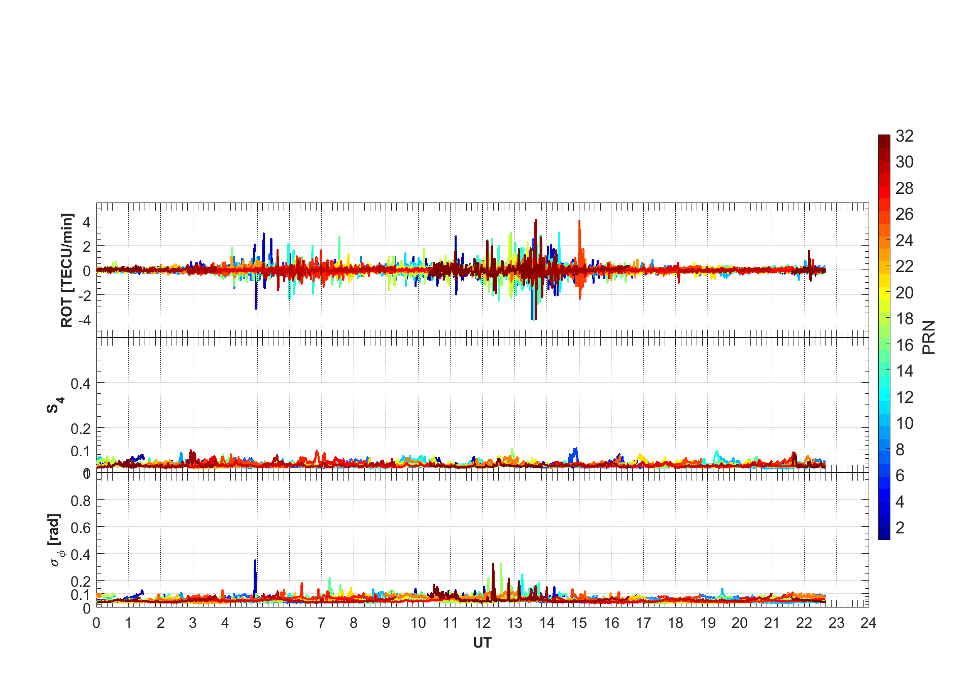Click the S4 y-axis label
Image resolution: width=965 pixels, height=675 pixels.
click(x=55, y=405)
